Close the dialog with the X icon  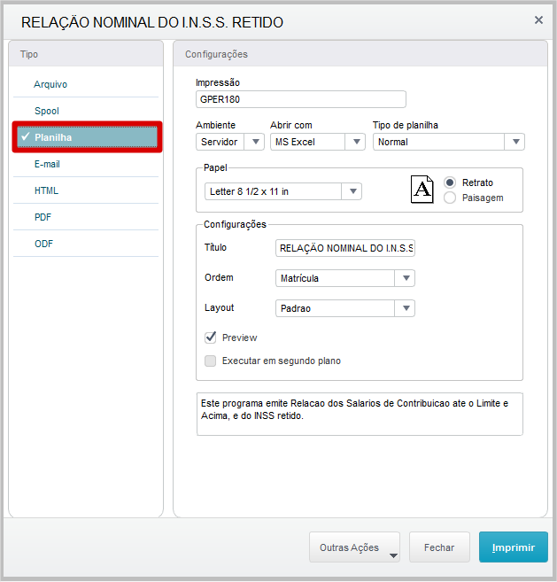(538, 20)
